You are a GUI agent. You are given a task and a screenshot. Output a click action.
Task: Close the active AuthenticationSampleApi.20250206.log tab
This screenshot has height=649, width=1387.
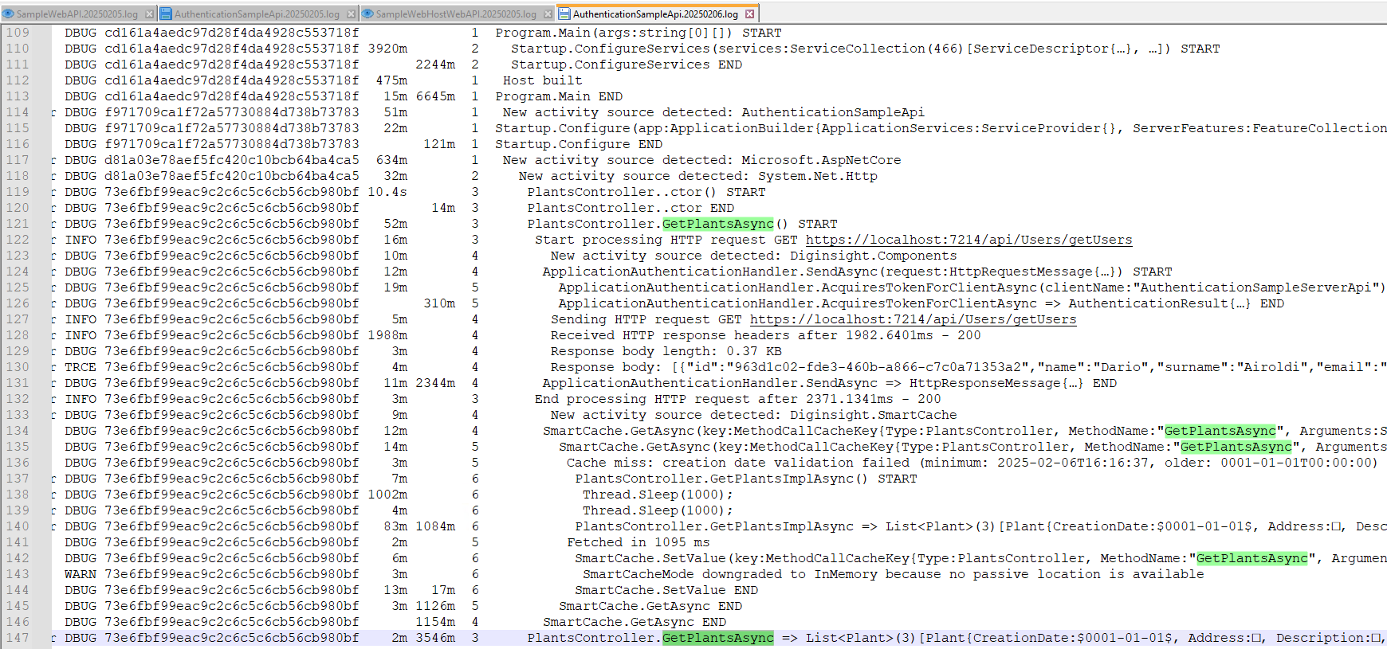[749, 14]
